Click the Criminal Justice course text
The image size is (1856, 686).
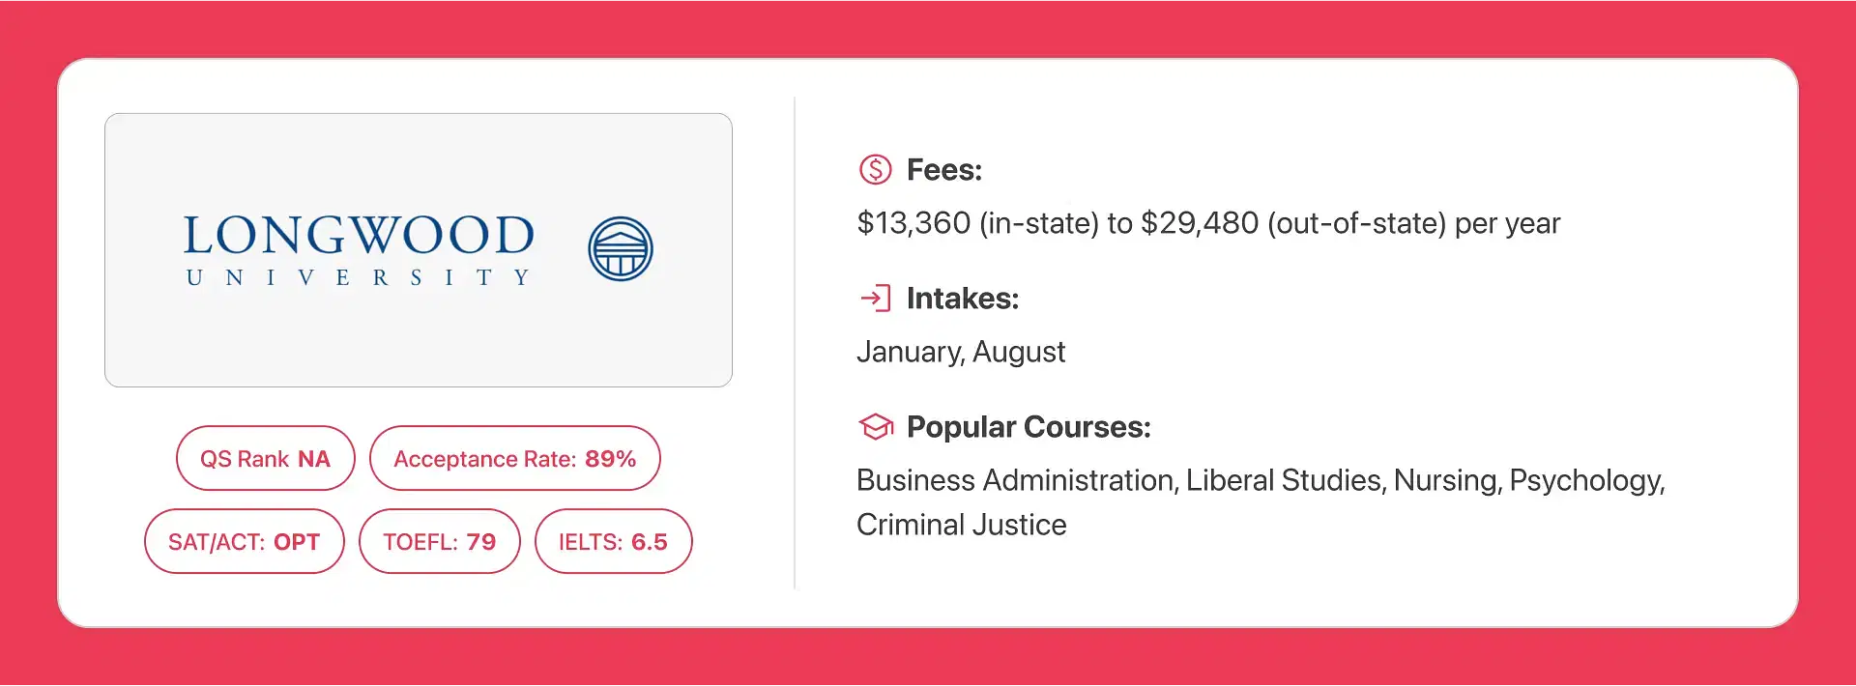coord(962,525)
